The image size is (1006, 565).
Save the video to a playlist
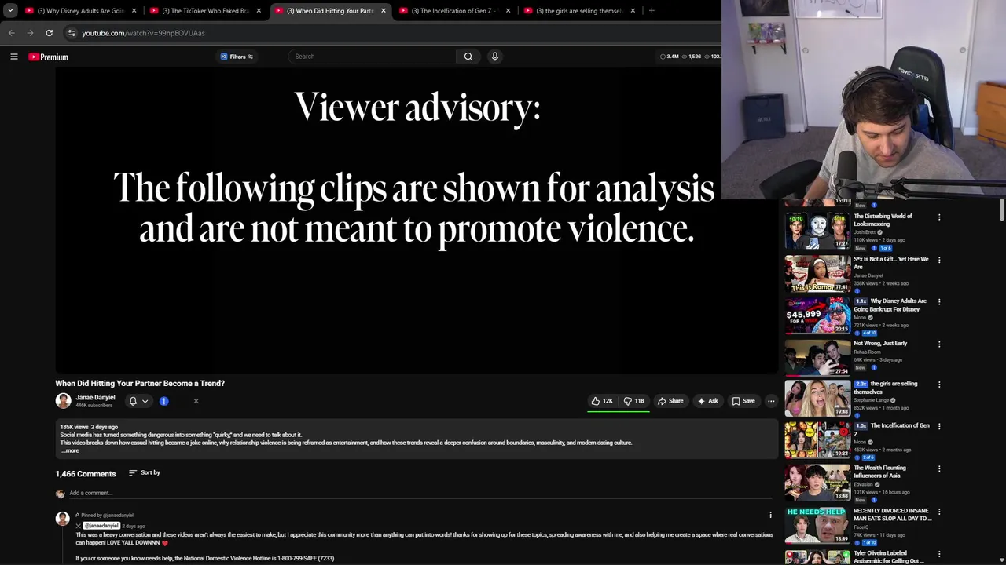[743, 401]
